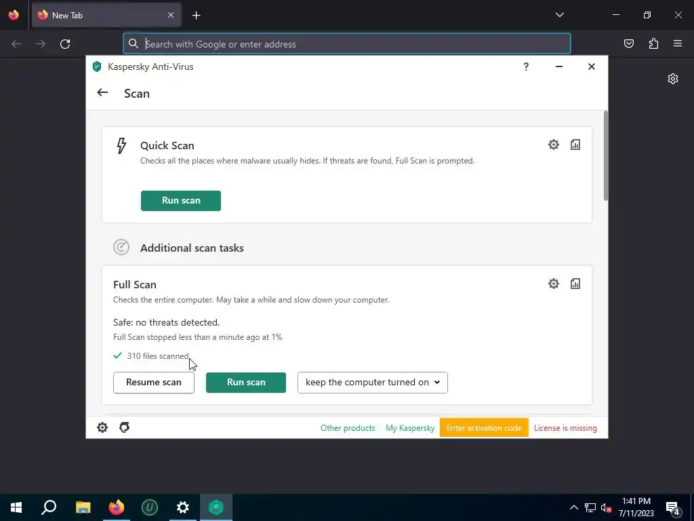Open notification center icon
The width and height of the screenshot is (694, 521).
click(673, 508)
